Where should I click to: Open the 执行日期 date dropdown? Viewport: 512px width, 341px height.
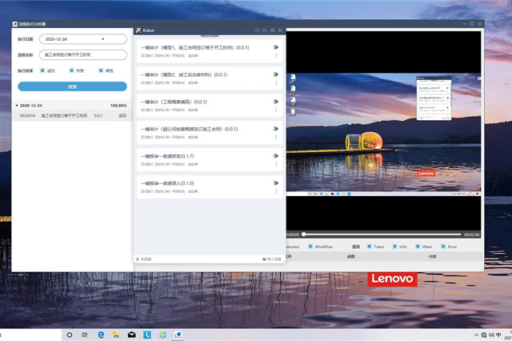(x=102, y=38)
